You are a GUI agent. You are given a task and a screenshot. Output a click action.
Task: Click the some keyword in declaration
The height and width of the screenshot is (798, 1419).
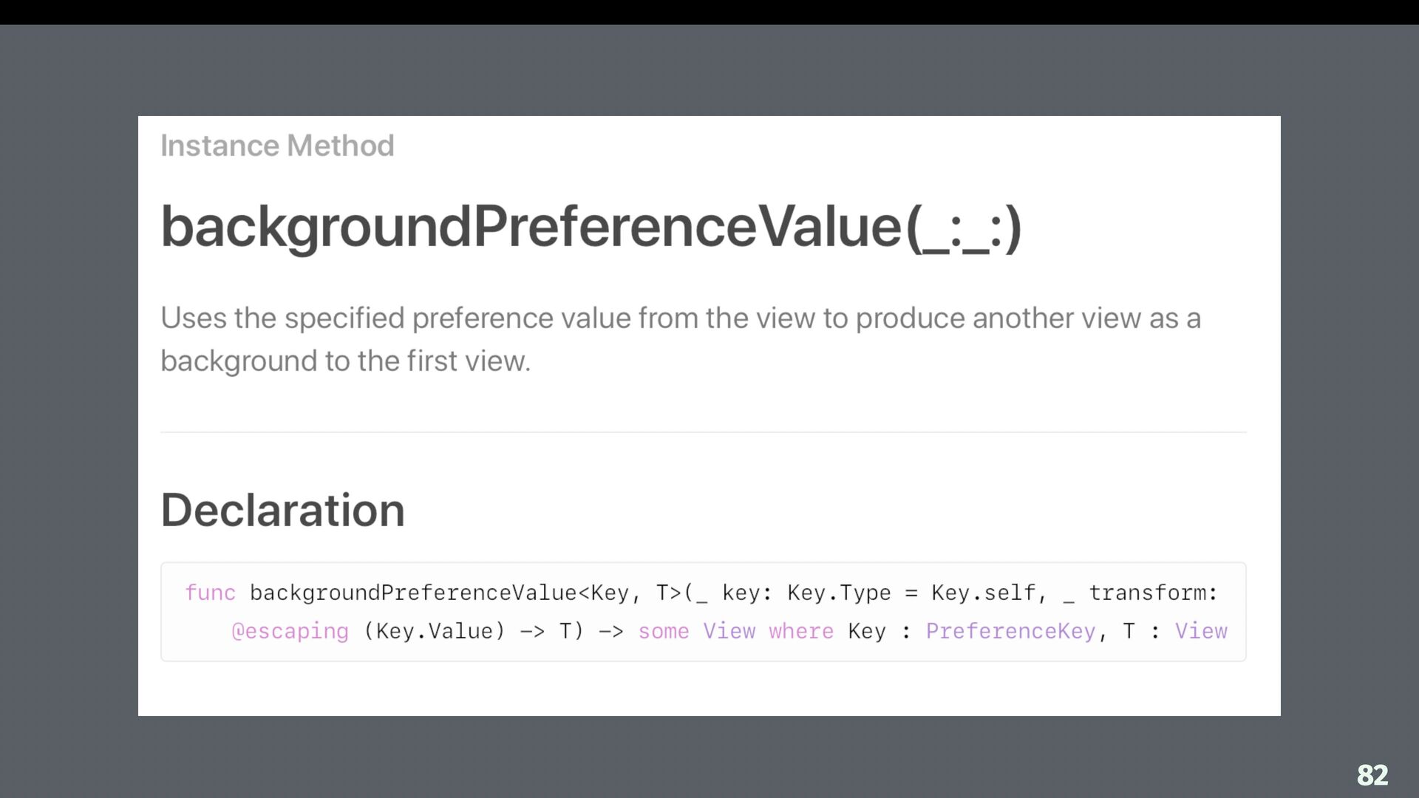click(663, 631)
